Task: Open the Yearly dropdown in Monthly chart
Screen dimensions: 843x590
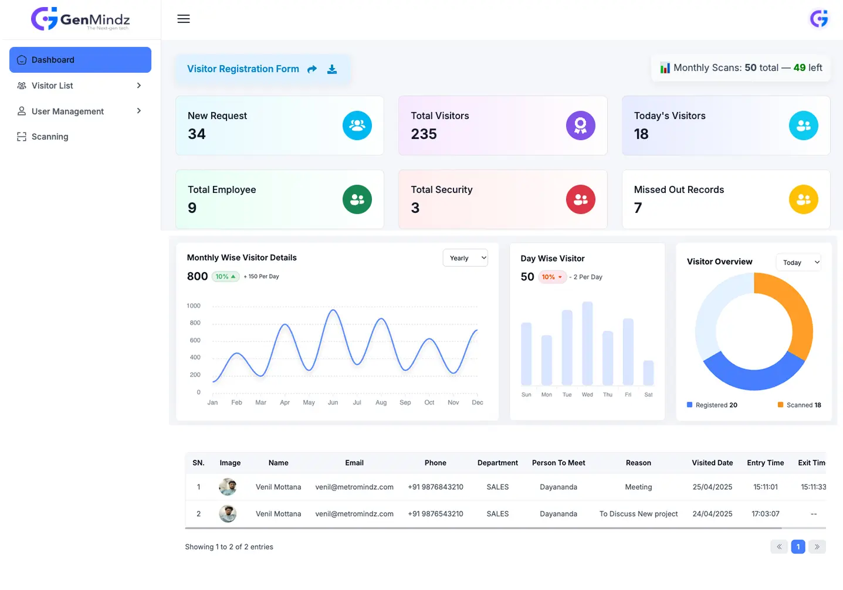Action: pos(465,258)
